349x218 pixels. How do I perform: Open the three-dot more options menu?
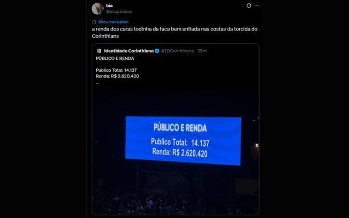point(256,5)
